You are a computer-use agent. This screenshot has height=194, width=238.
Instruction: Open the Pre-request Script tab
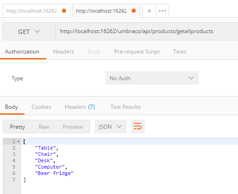[x=137, y=52]
